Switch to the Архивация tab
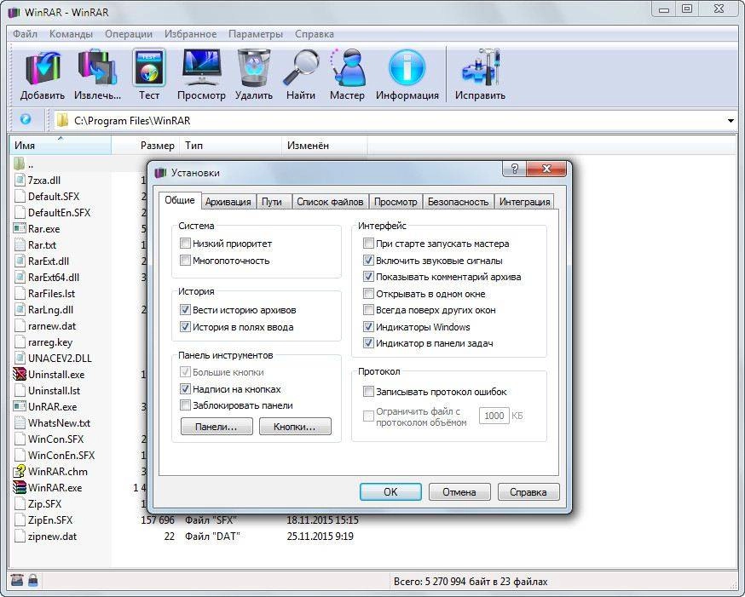 (x=228, y=202)
